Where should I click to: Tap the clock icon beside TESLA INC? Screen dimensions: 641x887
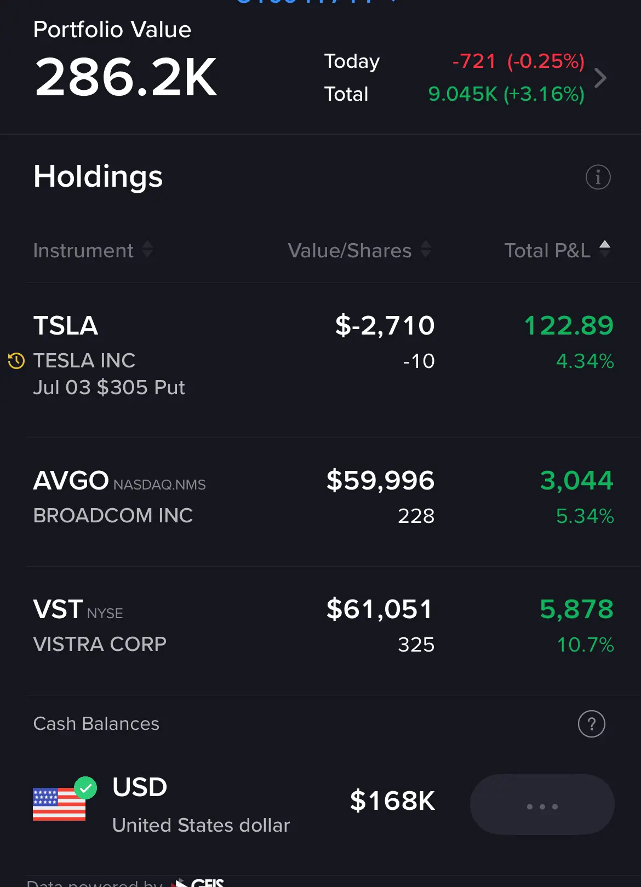16,361
